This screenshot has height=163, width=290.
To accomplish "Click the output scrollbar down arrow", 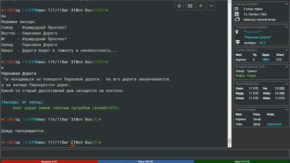I will [x=230, y=146].
